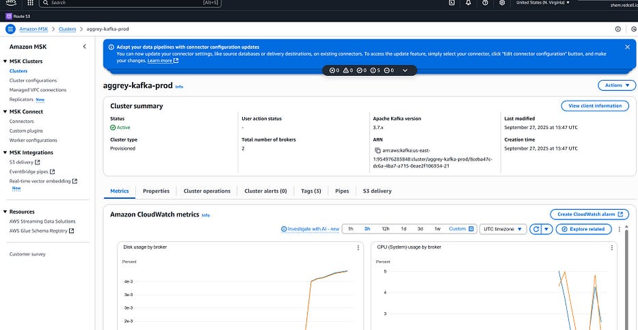Select the 3h time range

pos(367,229)
